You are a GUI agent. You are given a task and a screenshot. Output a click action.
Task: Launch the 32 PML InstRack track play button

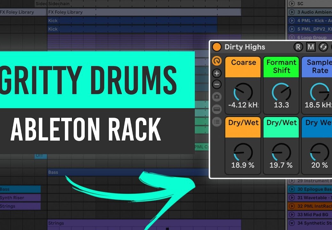tap(292, 206)
